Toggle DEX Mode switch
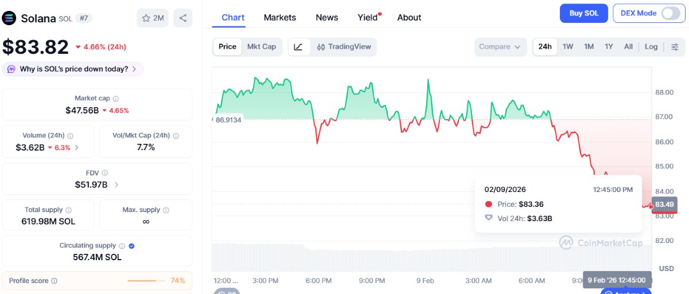This screenshot has width=689, height=294. [670, 13]
